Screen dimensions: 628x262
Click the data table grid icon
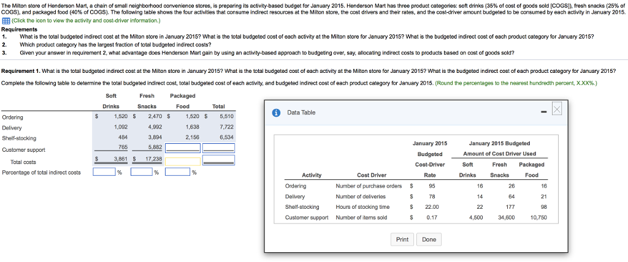point(6,20)
